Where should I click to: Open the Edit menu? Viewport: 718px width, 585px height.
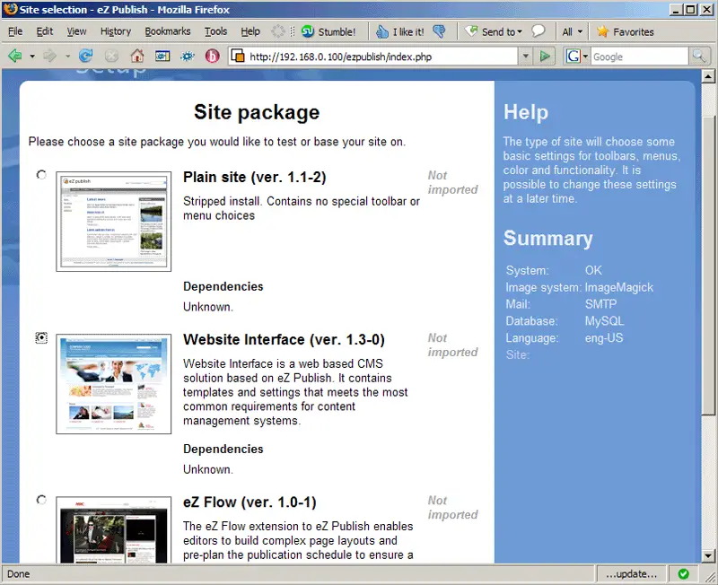coord(44,31)
